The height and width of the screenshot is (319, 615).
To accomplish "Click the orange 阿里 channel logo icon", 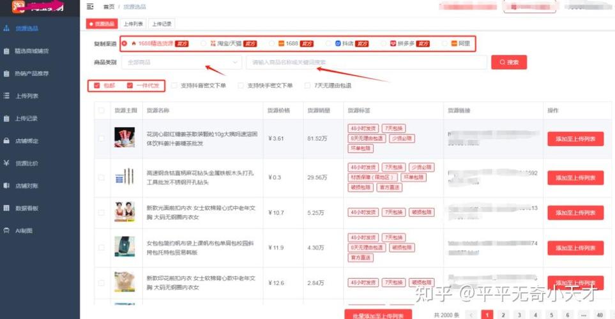I will point(454,43).
